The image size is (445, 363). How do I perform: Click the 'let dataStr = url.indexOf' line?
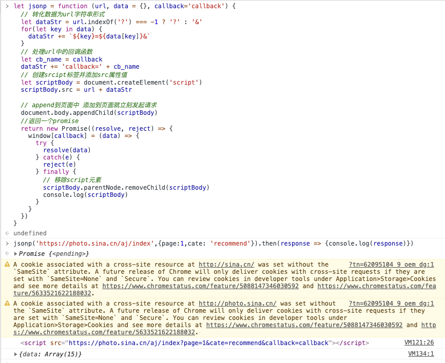click(x=111, y=22)
